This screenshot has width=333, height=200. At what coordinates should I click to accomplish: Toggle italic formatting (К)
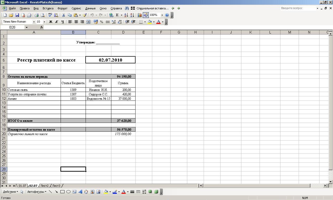click(x=56, y=22)
